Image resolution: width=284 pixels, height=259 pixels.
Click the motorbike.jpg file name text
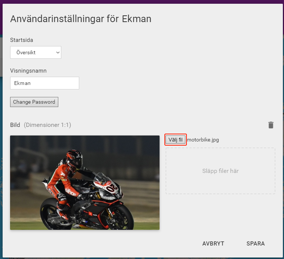[x=203, y=140]
